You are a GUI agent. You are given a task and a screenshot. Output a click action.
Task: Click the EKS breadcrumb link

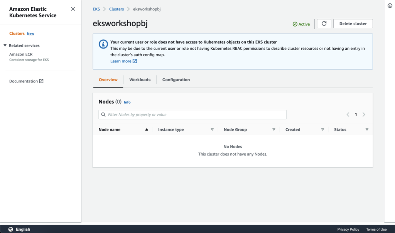point(96,9)
